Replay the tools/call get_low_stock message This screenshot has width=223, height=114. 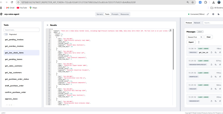click(x=211, y=52)
